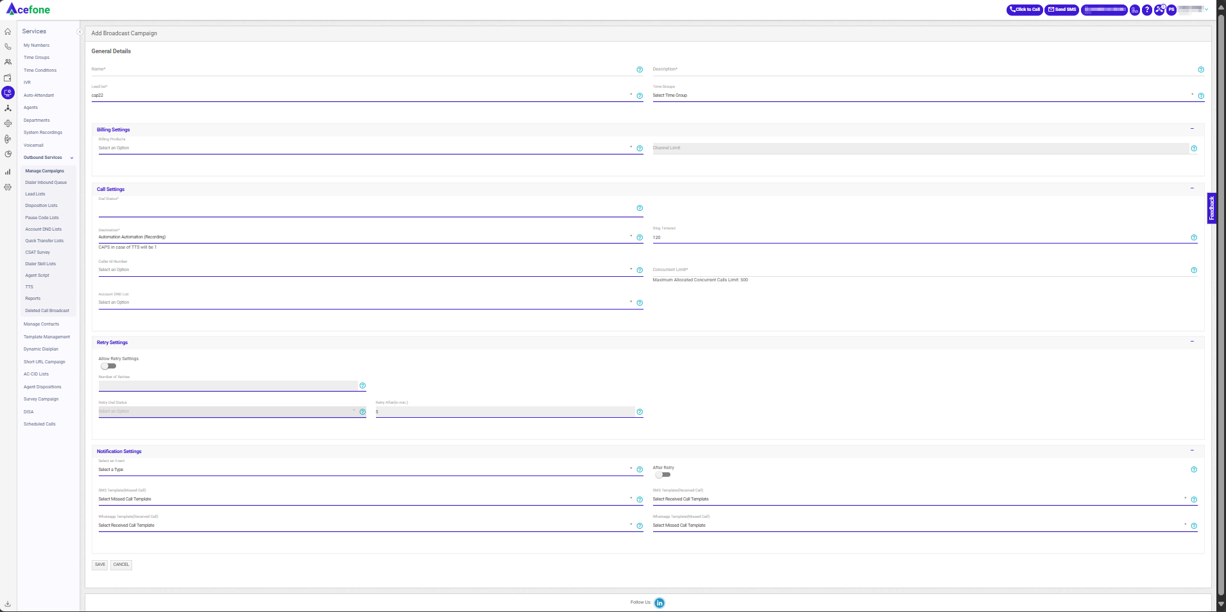Open Lead Lists submenu item
1226x612 pixels.
point(35,194)
